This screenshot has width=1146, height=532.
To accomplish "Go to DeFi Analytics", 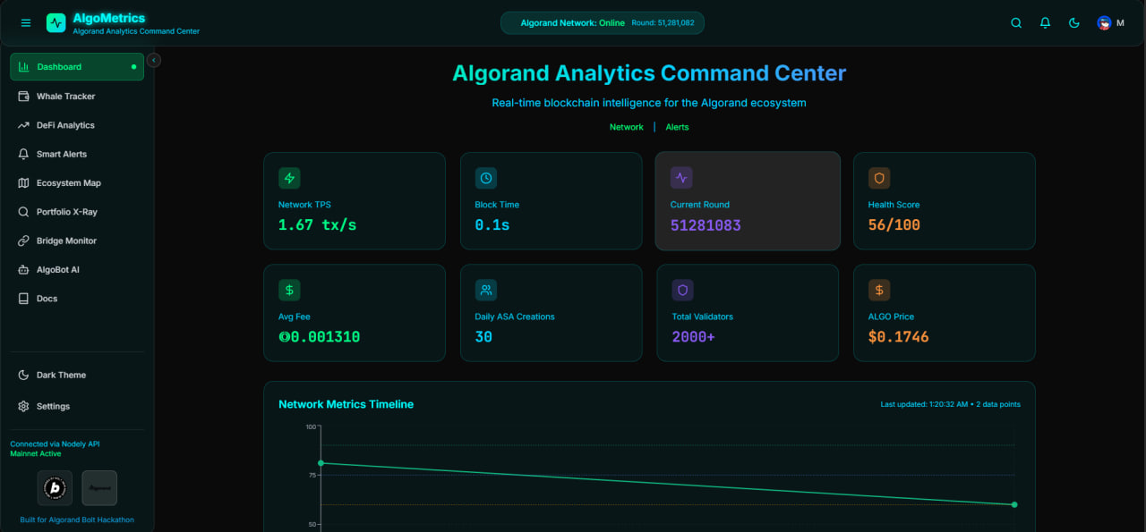I will [x=77, y=125].
